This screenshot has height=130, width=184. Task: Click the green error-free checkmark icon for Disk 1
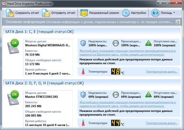click(x=149, y=43)
